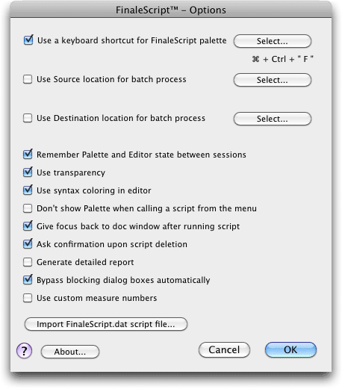
Task: Enable Use Source location for batch process
Action: [28, 79]
